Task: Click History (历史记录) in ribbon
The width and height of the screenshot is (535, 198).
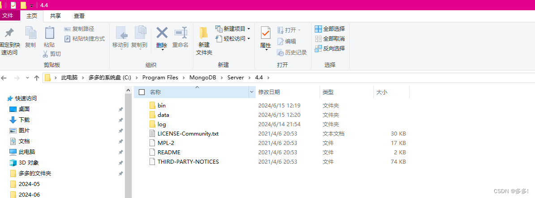Action: coord(292,53)
